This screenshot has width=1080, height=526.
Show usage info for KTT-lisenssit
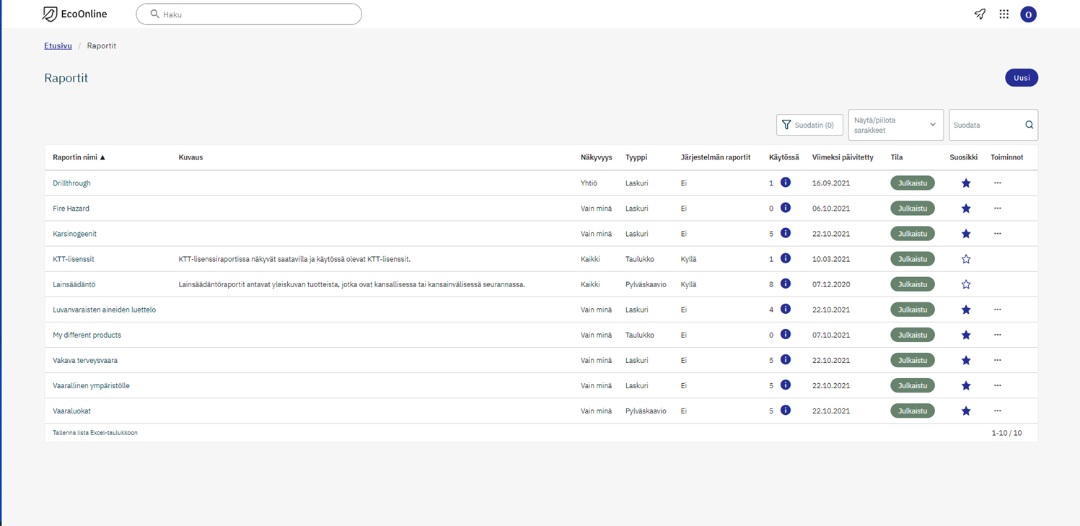pyautogui.click(x=786, y=258)
